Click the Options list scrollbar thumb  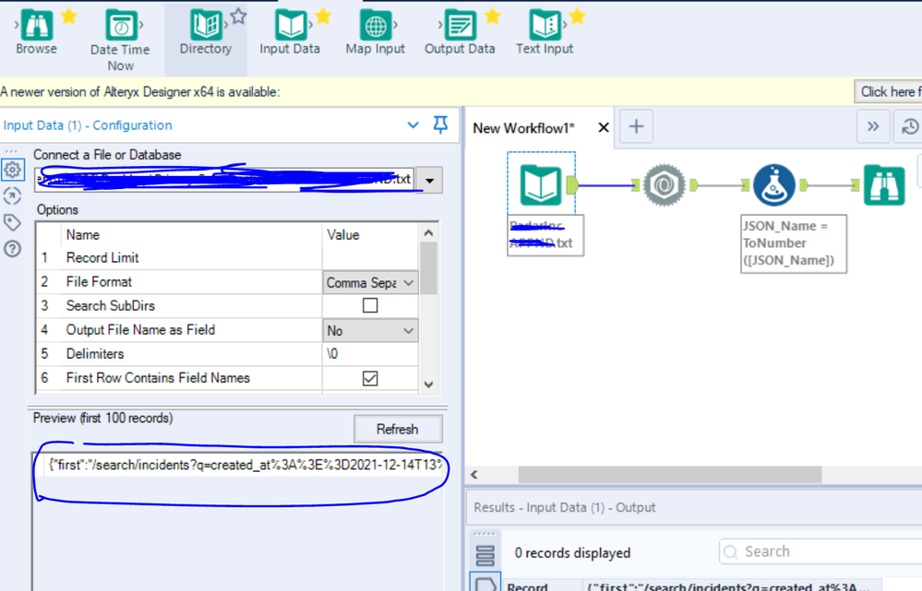pos(428,268)
